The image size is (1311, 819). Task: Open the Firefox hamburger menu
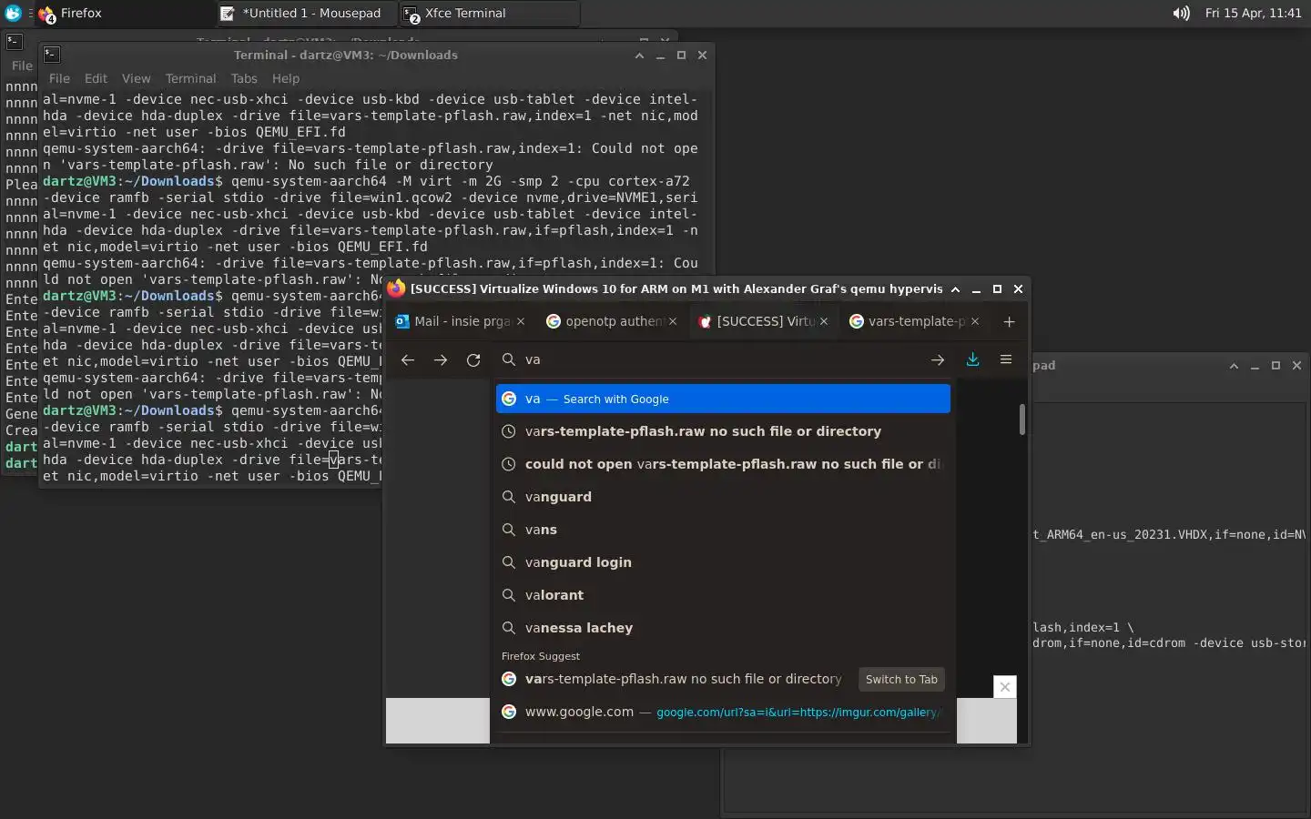1006,359
